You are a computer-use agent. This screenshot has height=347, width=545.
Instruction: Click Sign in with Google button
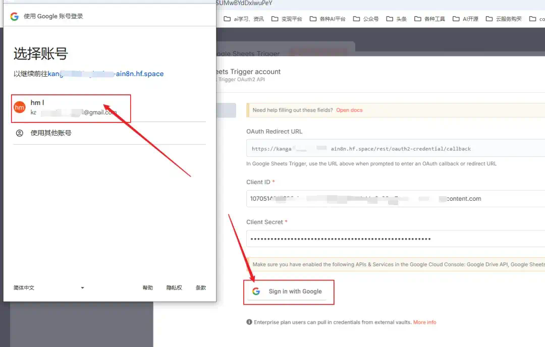point(289,292)
